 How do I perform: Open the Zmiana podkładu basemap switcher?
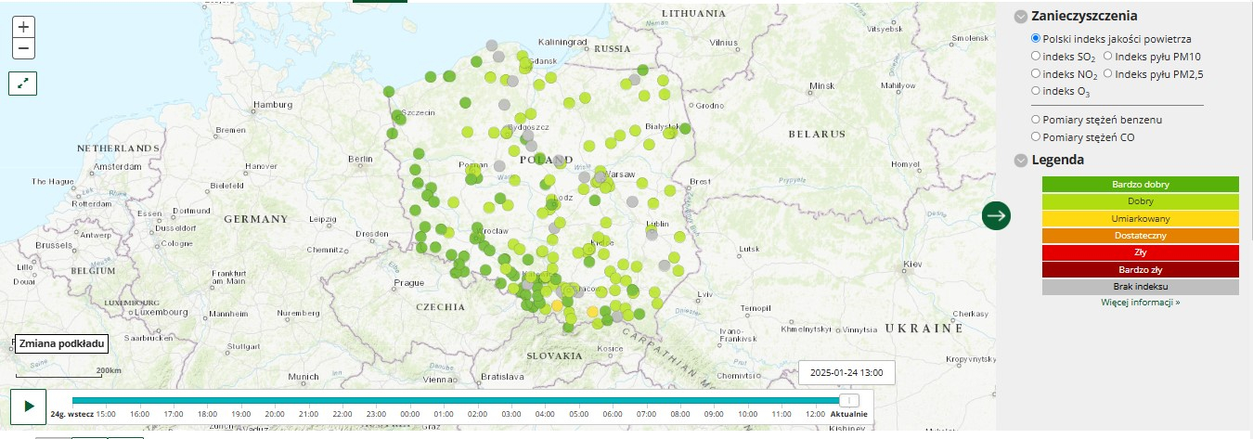pyautogui.click(x=60, y=344)
